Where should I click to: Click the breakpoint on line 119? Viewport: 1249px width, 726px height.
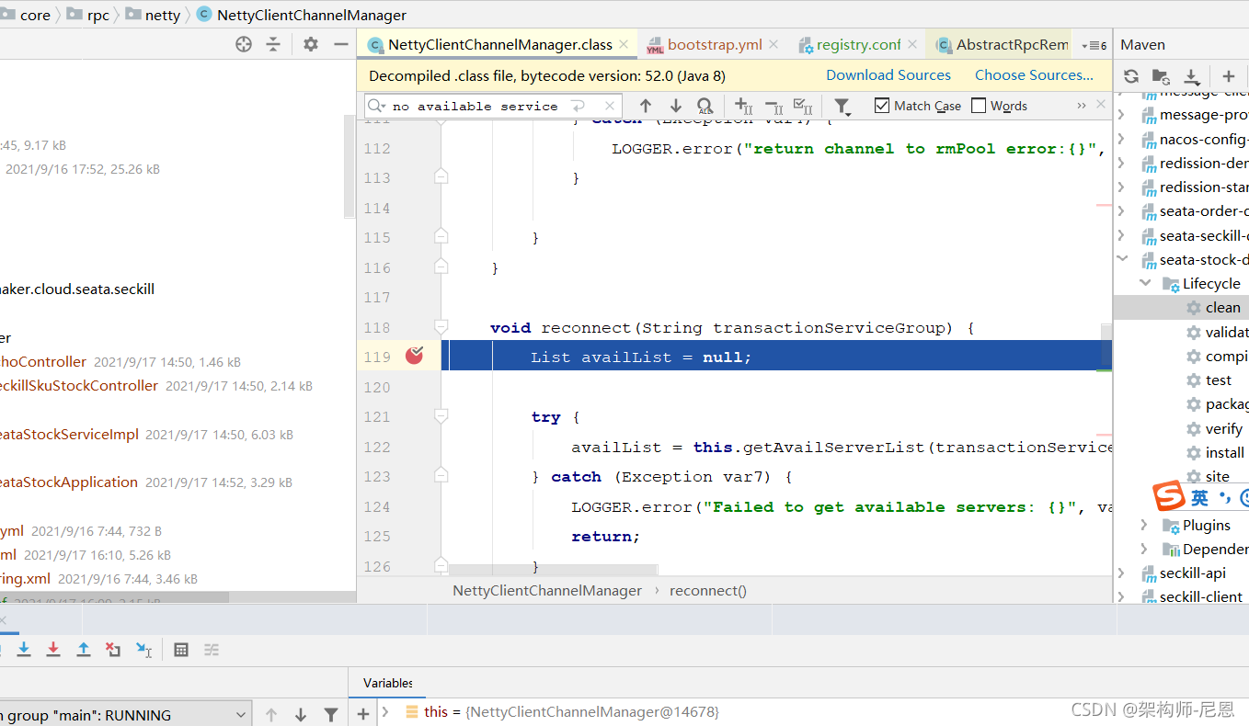pos(414,357)
